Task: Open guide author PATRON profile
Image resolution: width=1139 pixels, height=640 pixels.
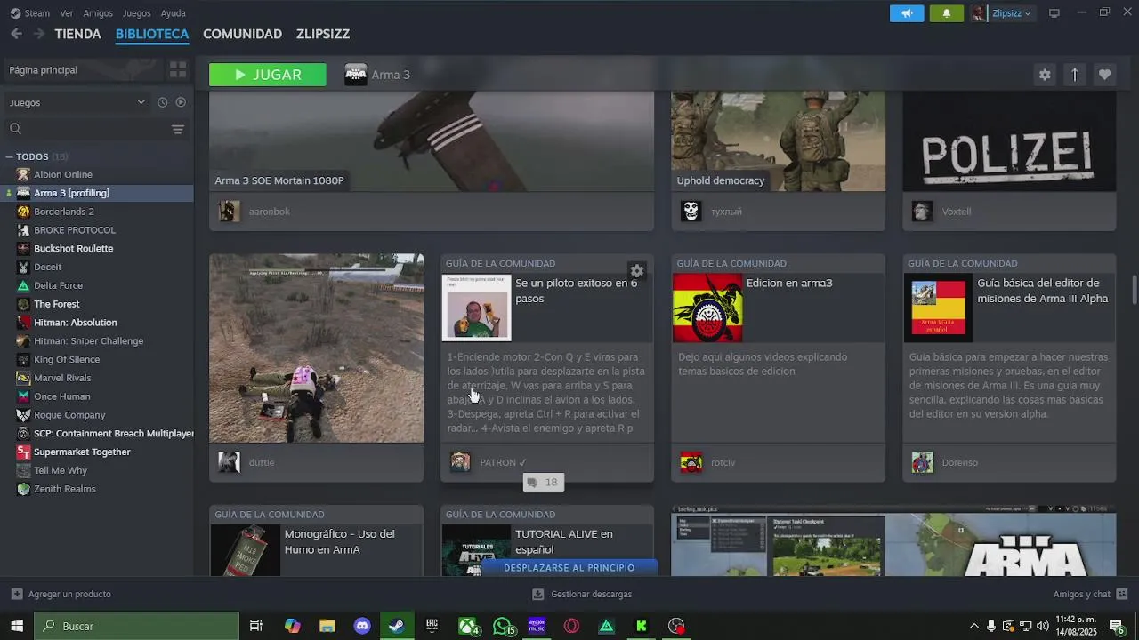Action: [x=502, y=462]
